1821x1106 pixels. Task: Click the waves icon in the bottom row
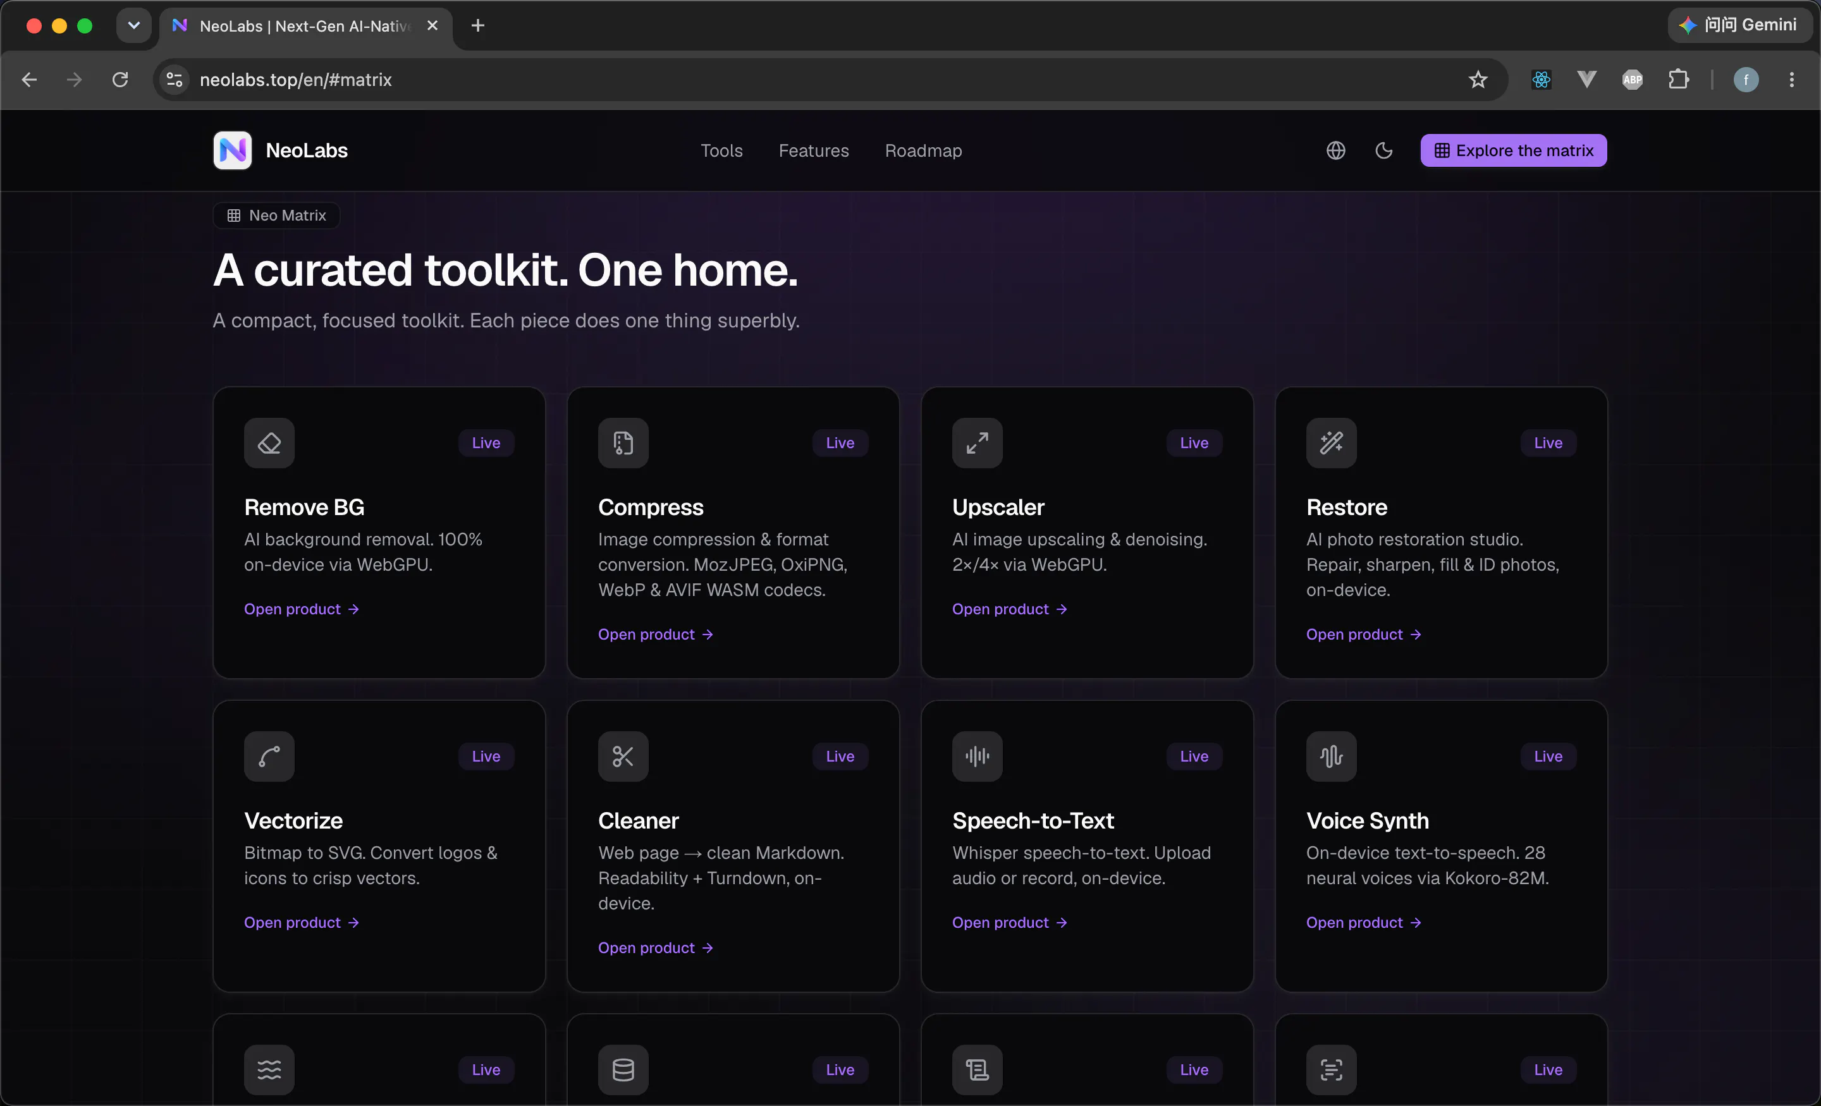269,1070
